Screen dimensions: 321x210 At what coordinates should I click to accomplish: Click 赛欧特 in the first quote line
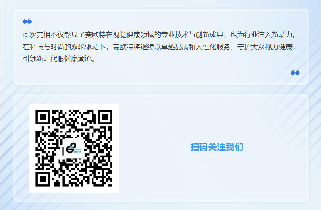(95, 35)
